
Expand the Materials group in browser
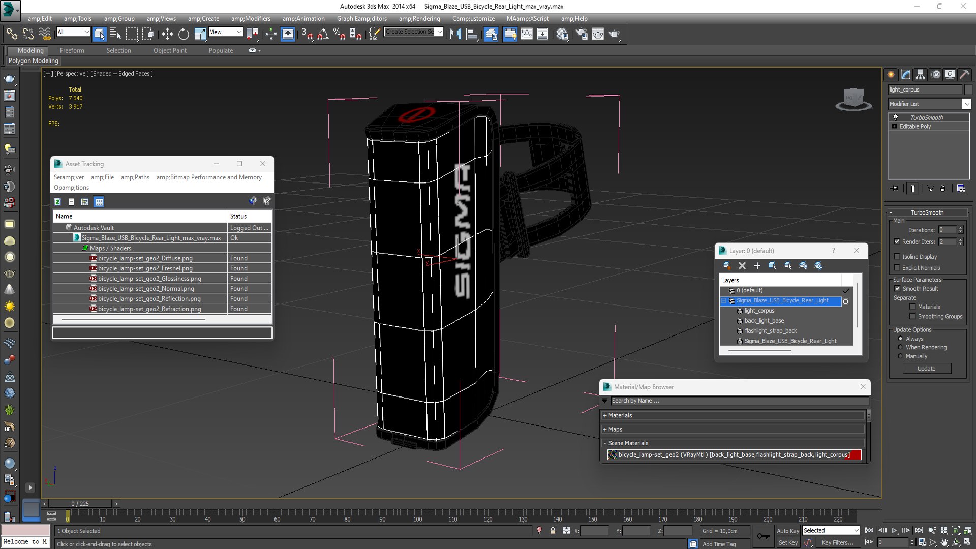pos(605,415)
